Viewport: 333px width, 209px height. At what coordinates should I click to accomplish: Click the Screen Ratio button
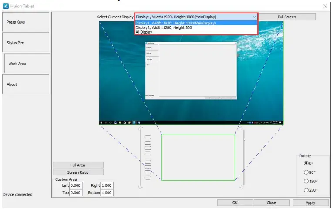(x=78, y=172)
